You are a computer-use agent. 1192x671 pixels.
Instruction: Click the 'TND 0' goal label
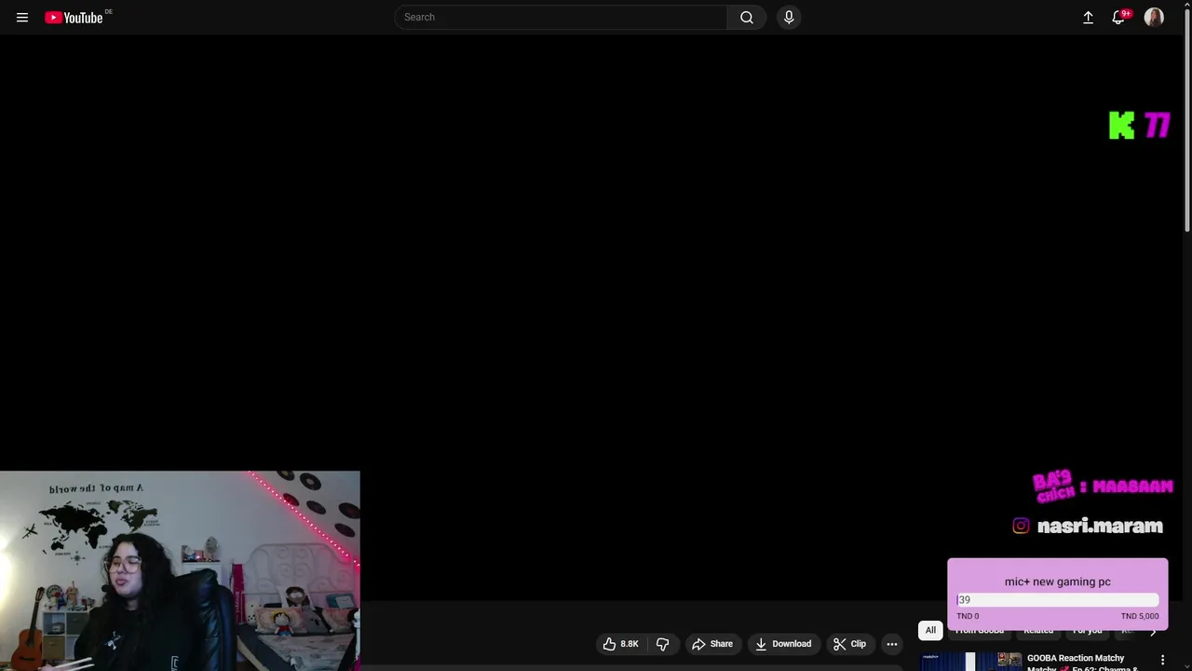coord(968,616)
